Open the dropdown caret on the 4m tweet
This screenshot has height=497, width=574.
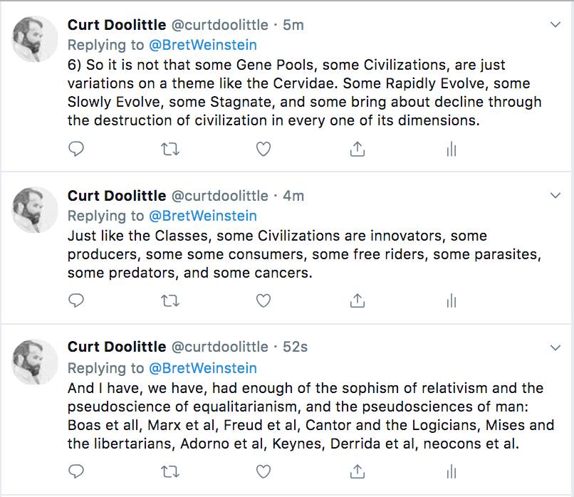tap(555, 195)
